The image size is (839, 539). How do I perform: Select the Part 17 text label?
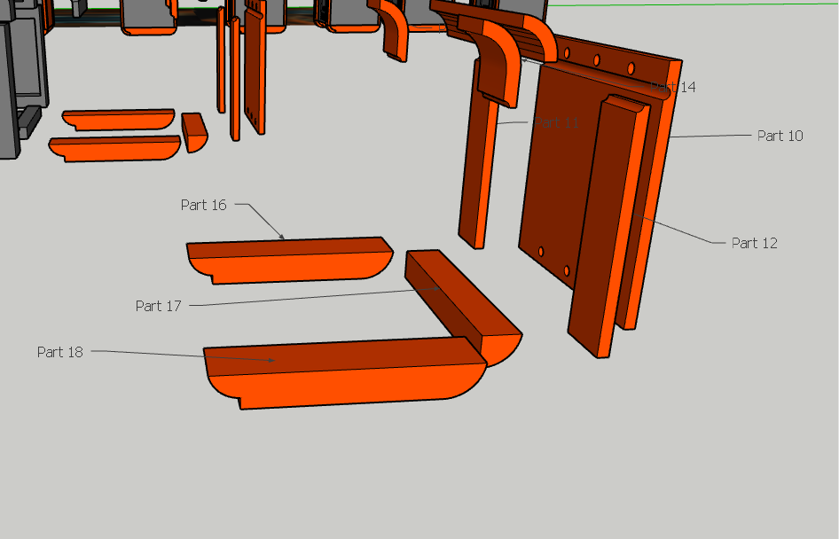(x=158, y=306)
